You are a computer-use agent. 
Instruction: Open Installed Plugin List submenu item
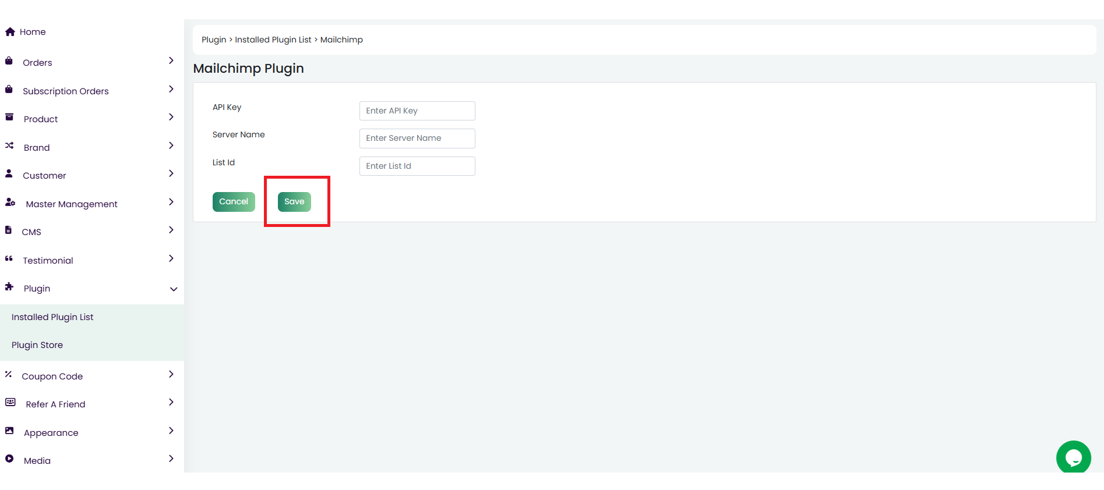pyautogui.click(x=52, y=317)
